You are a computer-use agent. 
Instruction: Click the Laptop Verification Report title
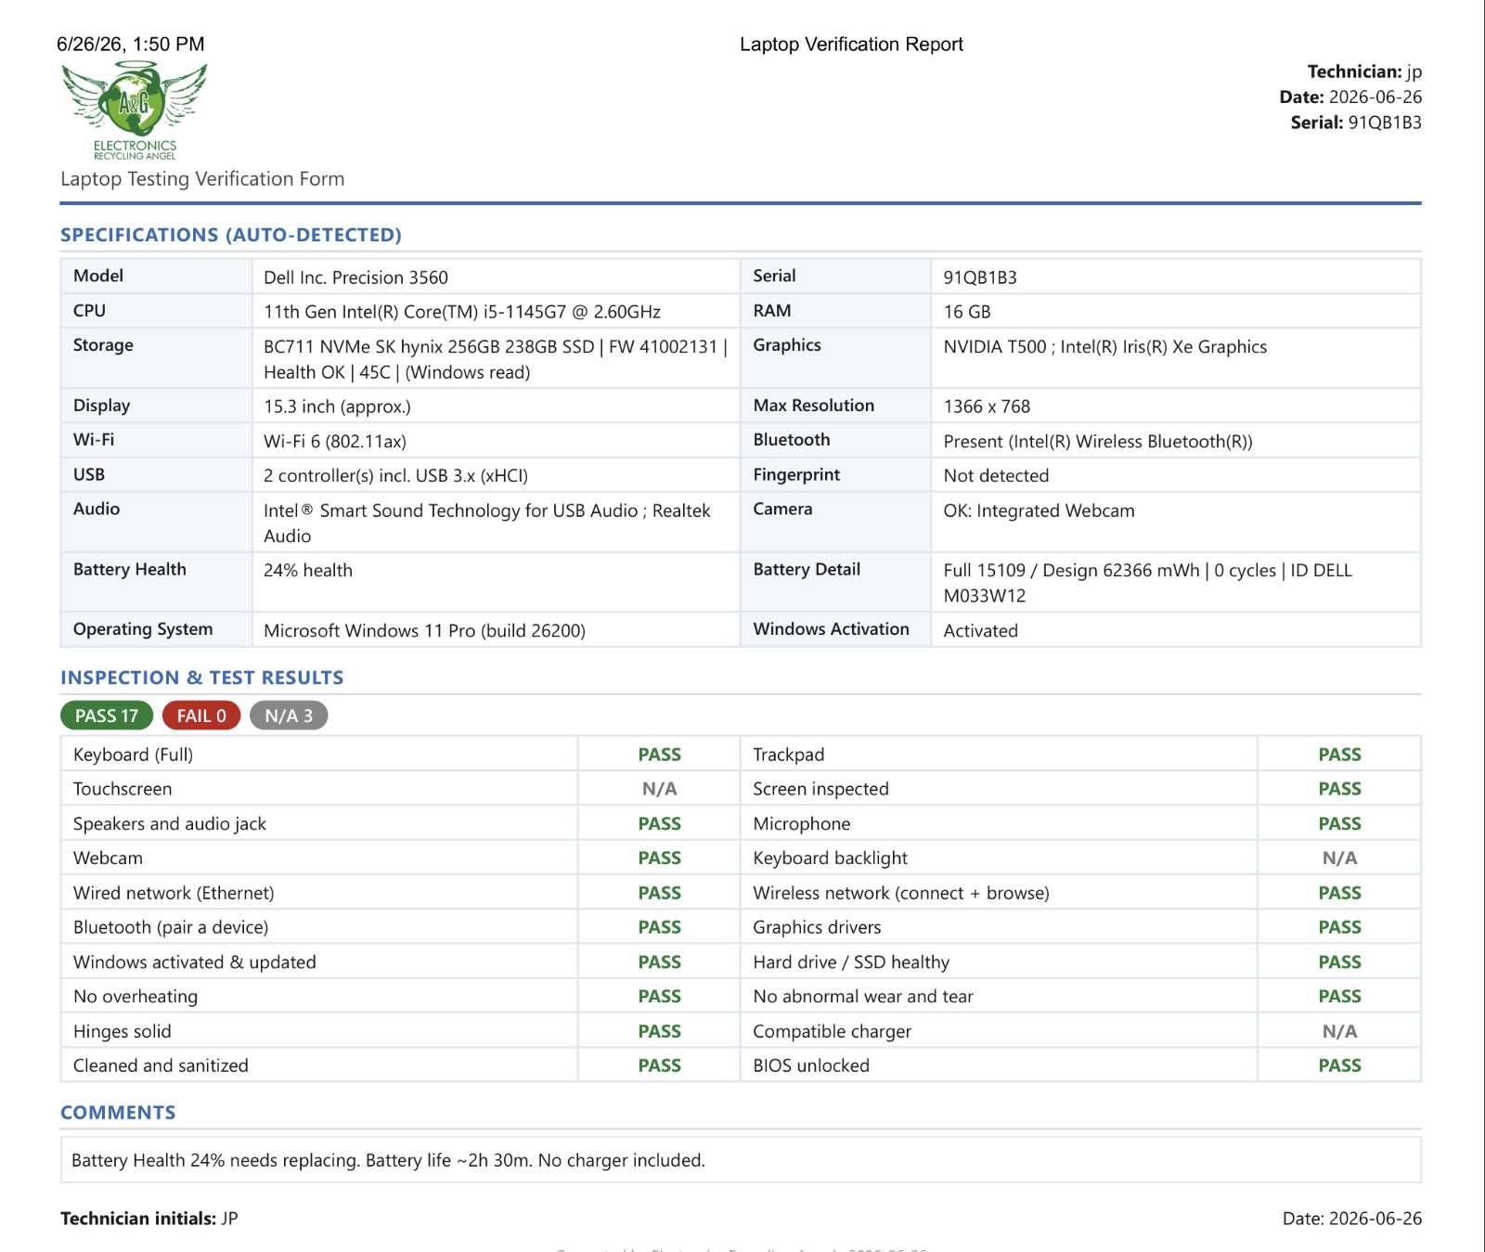pos(851,45)
